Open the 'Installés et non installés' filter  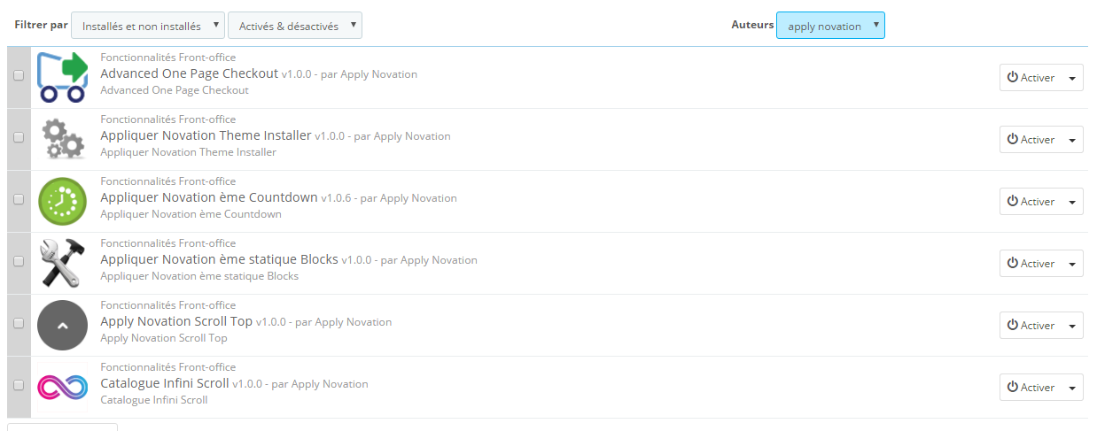point(148,26)
